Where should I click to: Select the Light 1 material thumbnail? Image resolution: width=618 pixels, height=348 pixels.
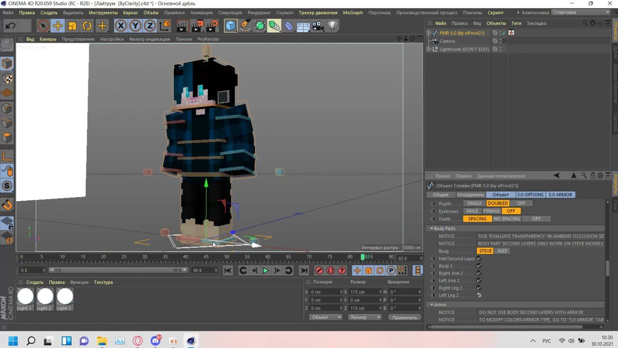tap(25, 297)
